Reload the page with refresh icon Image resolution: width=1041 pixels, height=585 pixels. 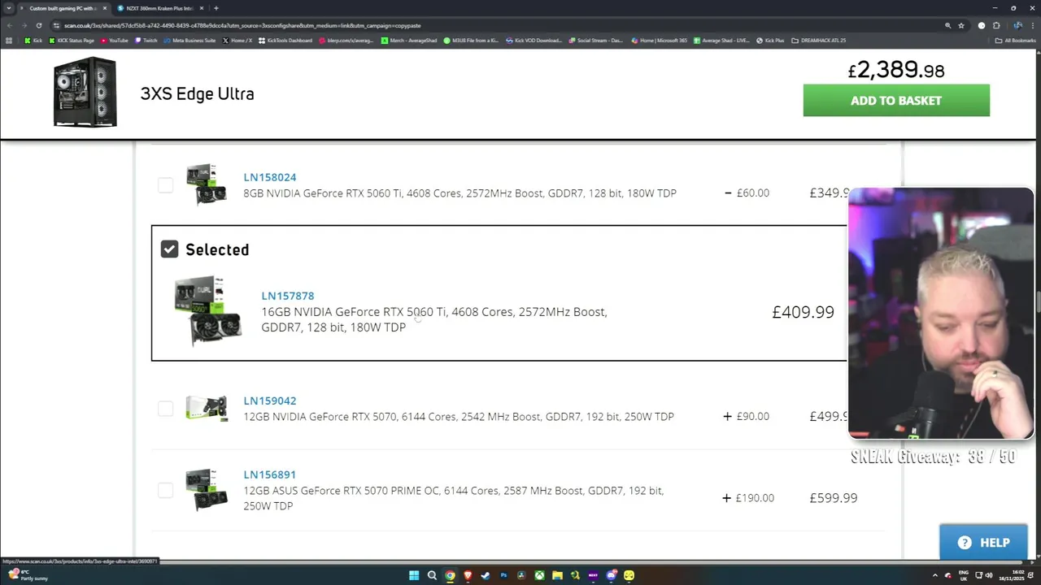38,25
